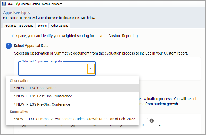This screenshot has width=206, height=135.
Task: Click the Update Existing Process Instances icon
Action: tap(18, 4)
